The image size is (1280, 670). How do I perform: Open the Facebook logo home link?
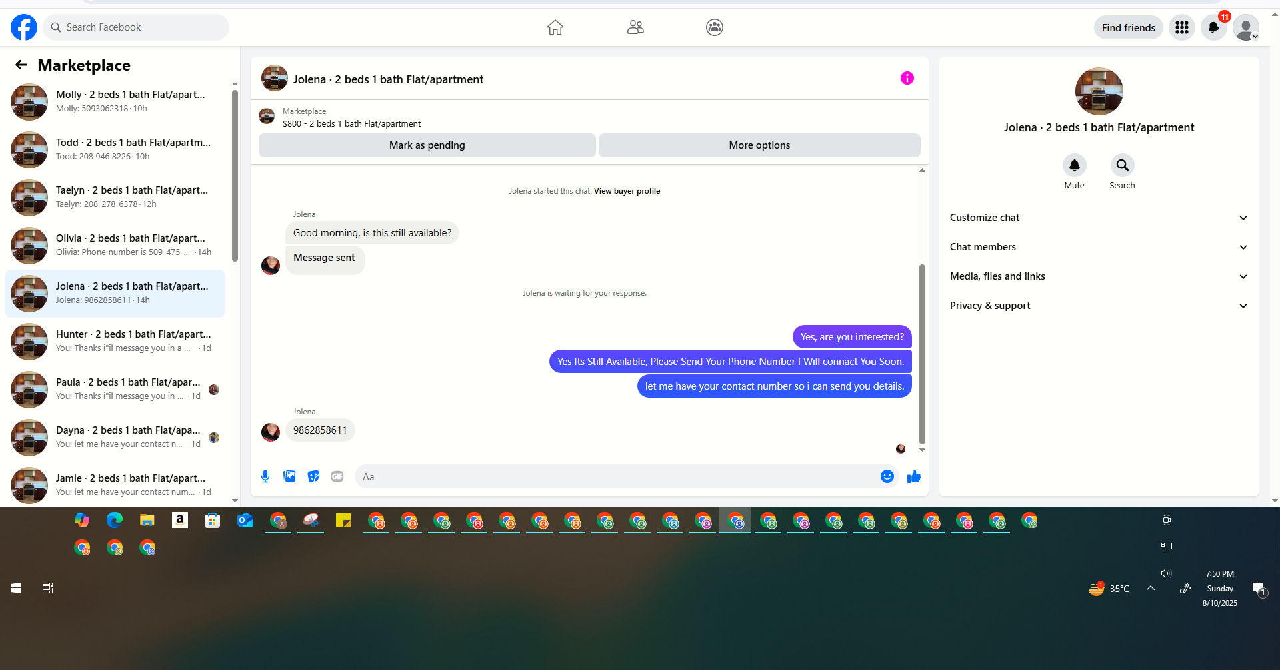[x=24, y=27]
